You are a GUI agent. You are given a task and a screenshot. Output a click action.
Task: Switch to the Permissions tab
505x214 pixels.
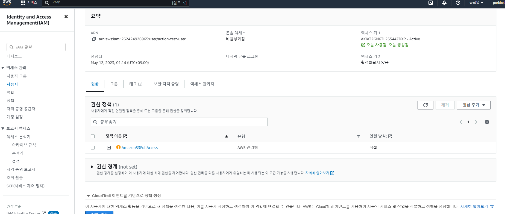click(x=95, y=84)
